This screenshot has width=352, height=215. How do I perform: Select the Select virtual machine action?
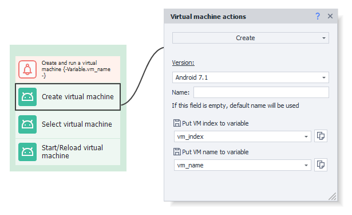click(x=68, y=124)
